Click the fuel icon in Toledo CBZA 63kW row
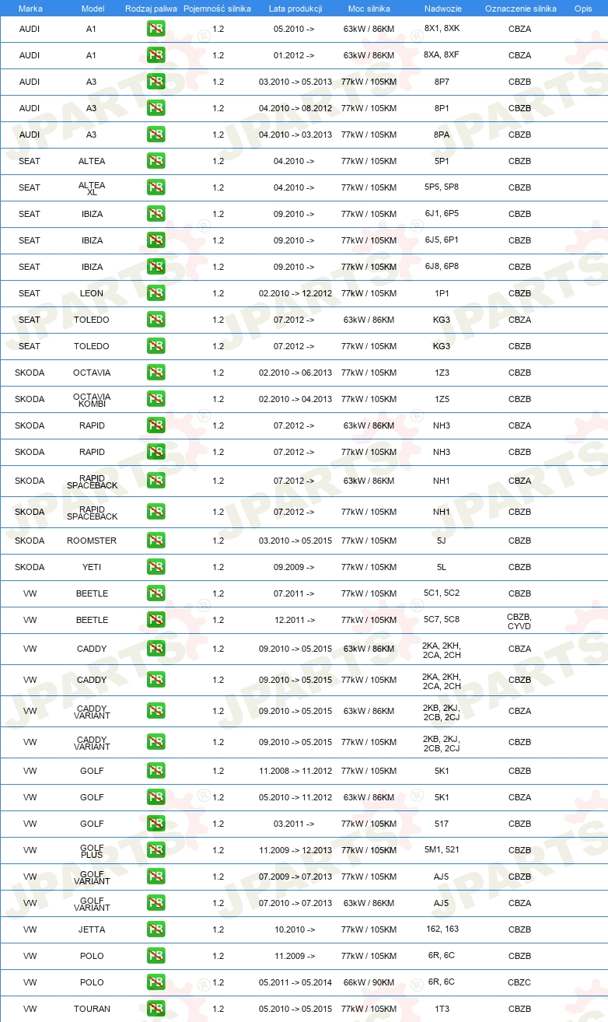608x1022 pixels. coord(155,320)
